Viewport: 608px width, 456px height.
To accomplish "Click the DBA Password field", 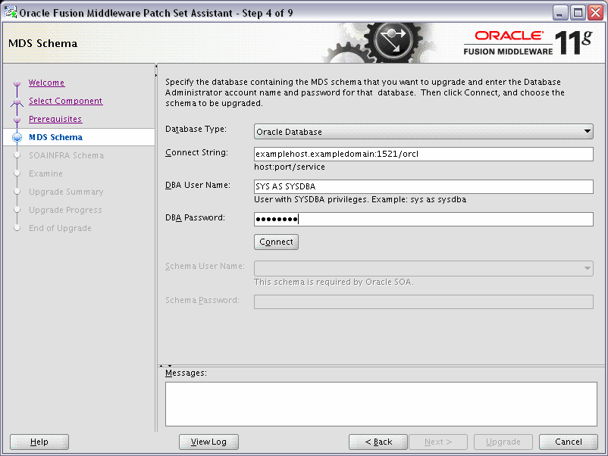I will pos(423,219).
